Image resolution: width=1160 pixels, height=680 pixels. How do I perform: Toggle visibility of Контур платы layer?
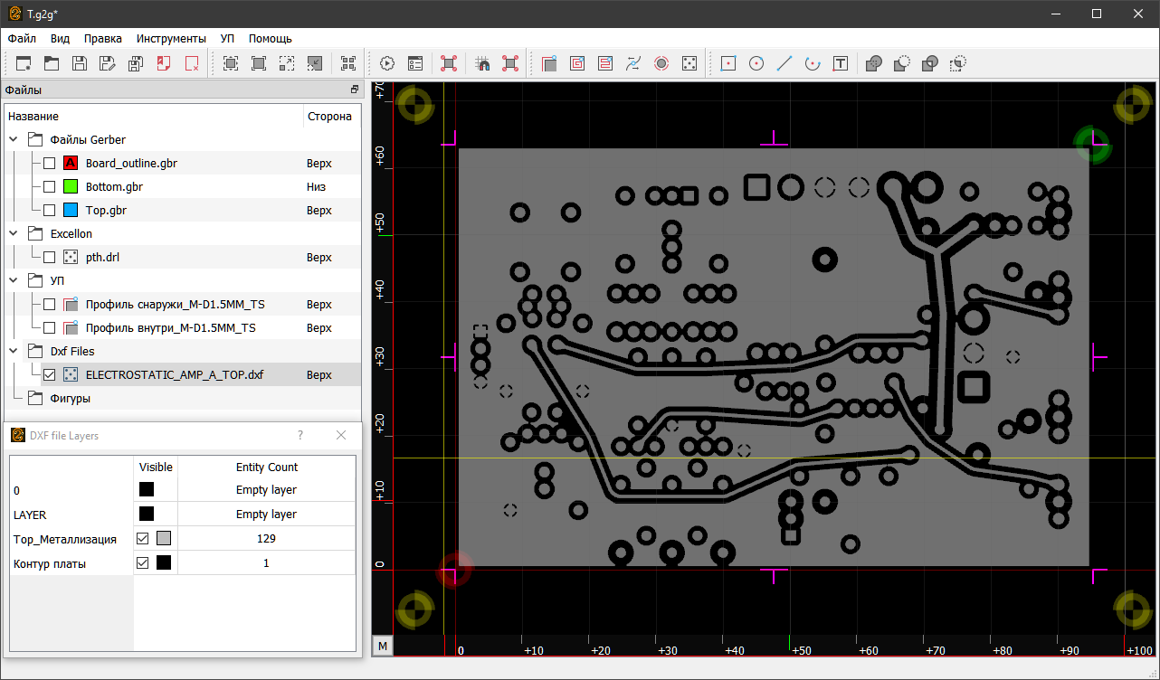143,563
